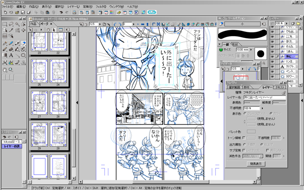Switch to the 作品 tab

pyautogui.click(x=33, y=24)
